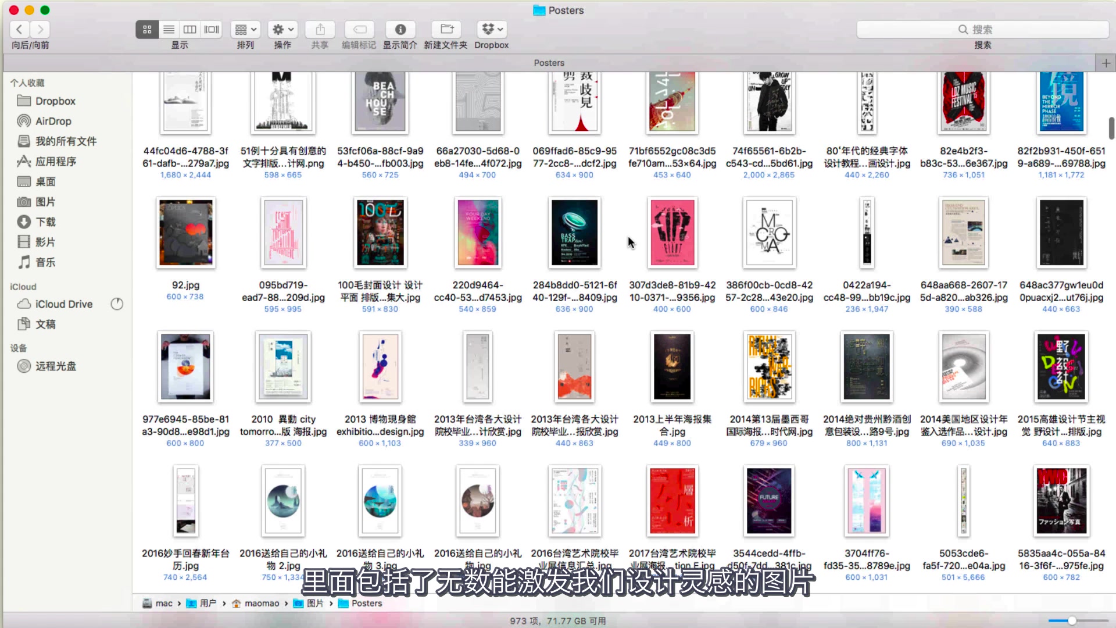Open 桌面 in the sidebar
The height and width of the screenshot is (628, 1116).
[x=45, y=182]
